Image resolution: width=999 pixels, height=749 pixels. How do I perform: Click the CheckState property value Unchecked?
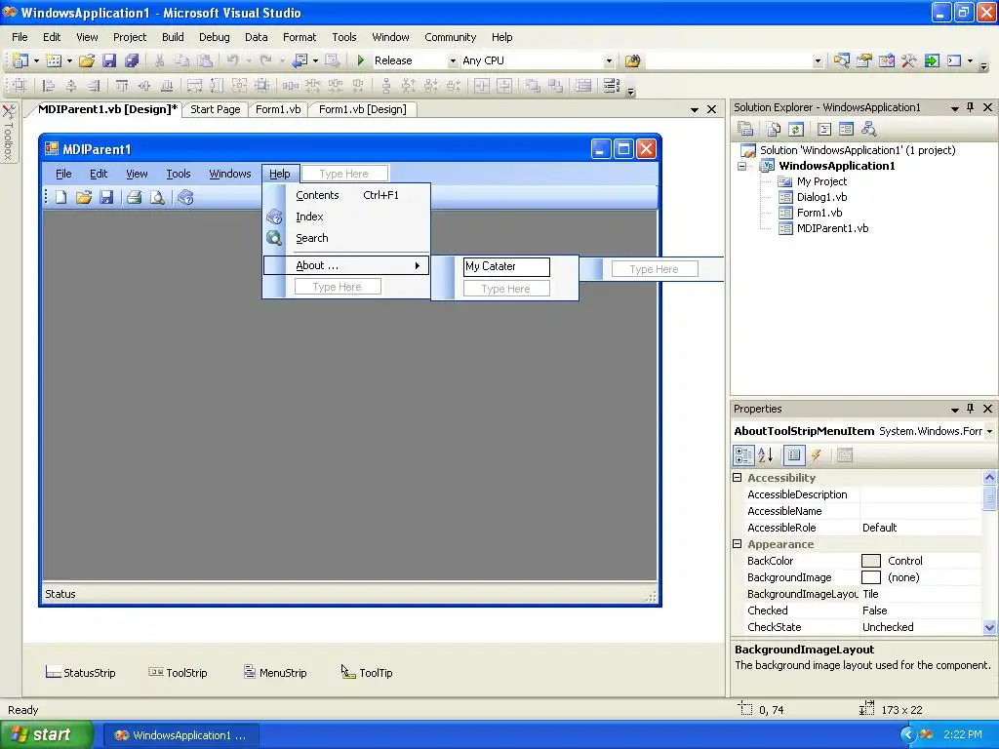pyautogui.click(x=921, y=627)
